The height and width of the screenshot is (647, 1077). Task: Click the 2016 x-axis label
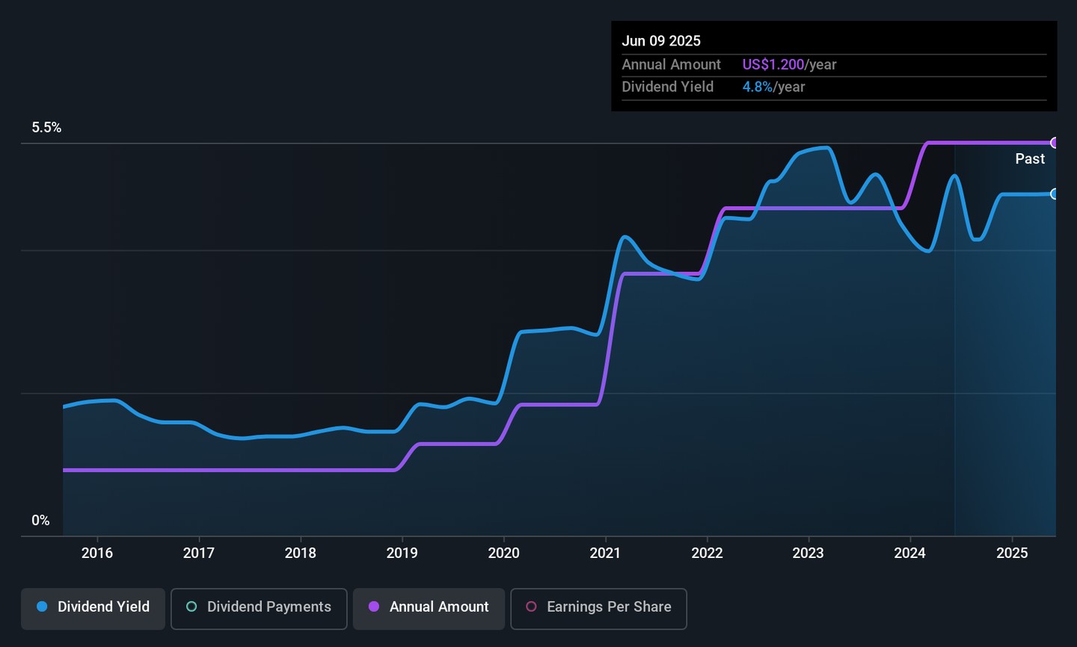[97, 553]
